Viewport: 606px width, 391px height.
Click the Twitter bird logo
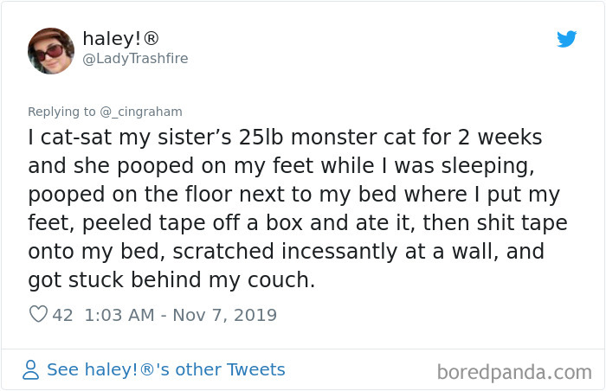pyautogui.click(x=566, y=39)
